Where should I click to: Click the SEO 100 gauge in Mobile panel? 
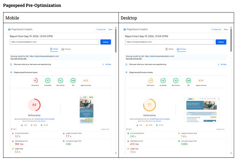(x=73, y=80)
